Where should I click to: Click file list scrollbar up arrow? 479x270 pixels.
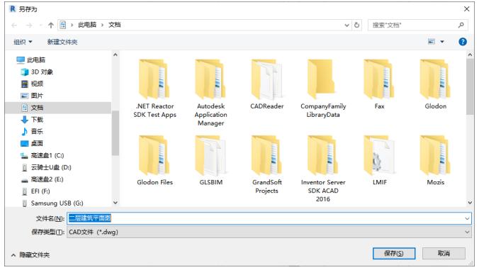point(470,55)
